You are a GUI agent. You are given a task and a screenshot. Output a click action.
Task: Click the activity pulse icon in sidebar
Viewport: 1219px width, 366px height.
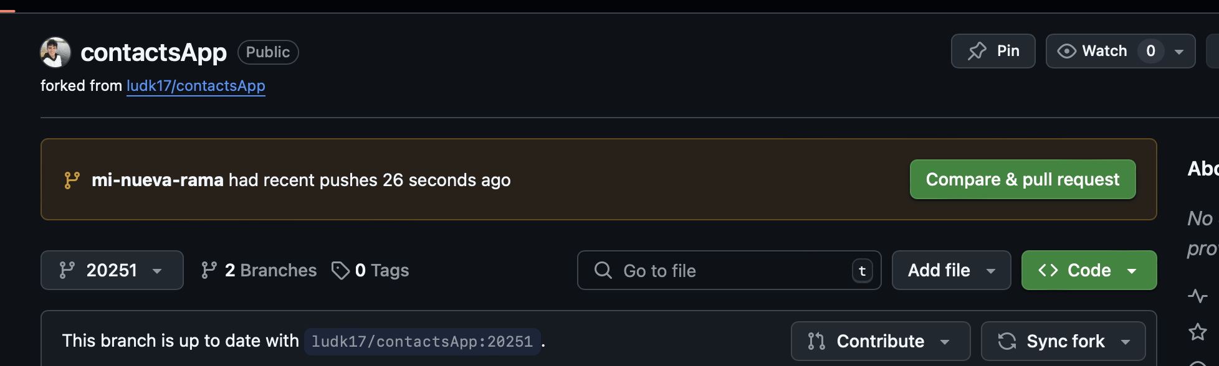[1197, 296]
